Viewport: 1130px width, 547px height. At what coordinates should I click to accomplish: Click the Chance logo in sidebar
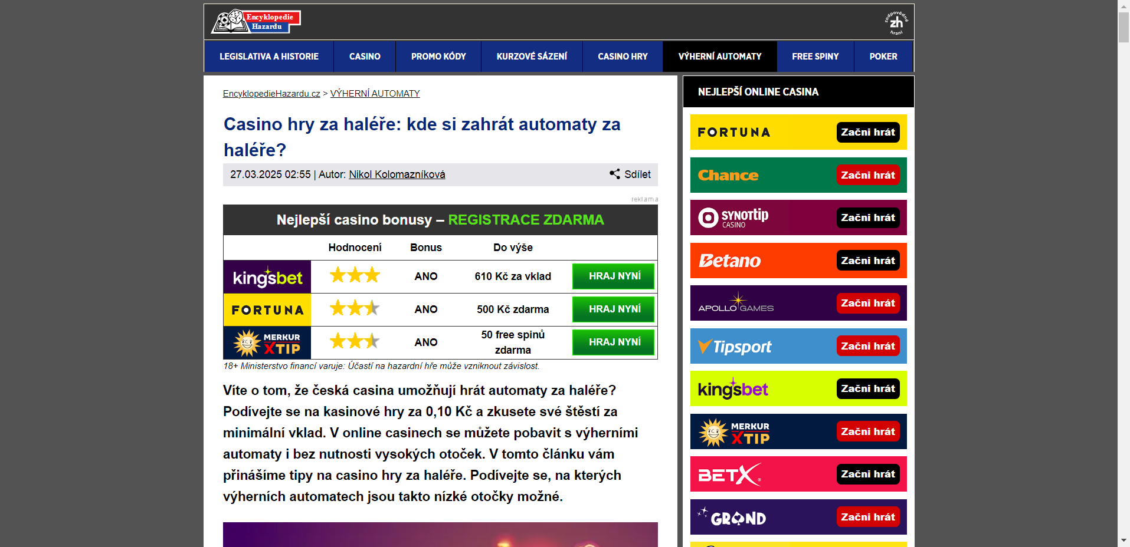click(x=728, y=175)
